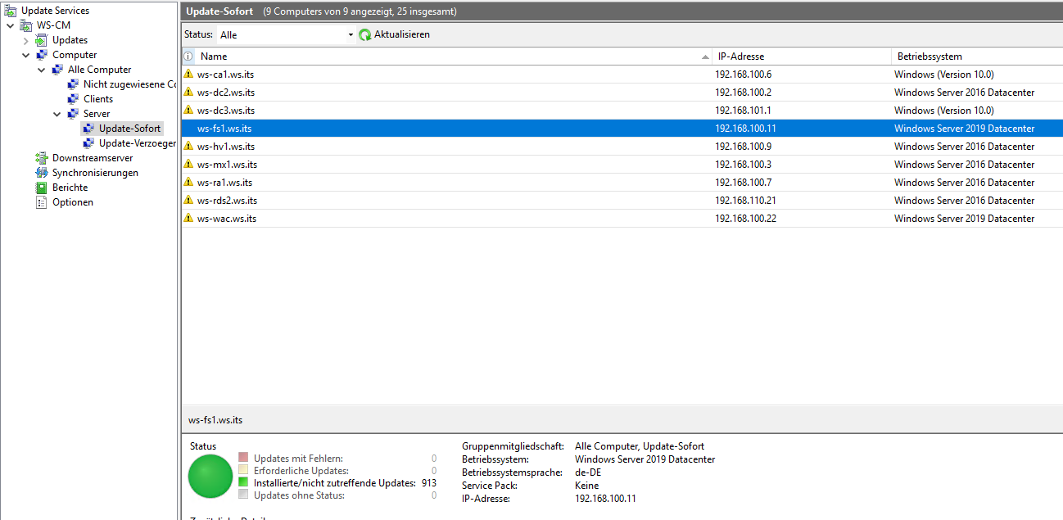Click warning icon for ws-ra1.ws.its

189,183
